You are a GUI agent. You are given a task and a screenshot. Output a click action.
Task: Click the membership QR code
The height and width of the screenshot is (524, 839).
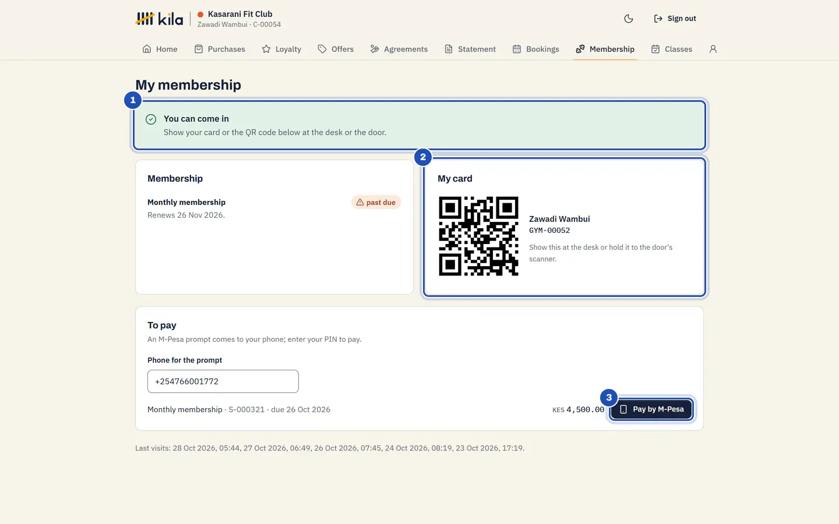[x=478, y=236]
